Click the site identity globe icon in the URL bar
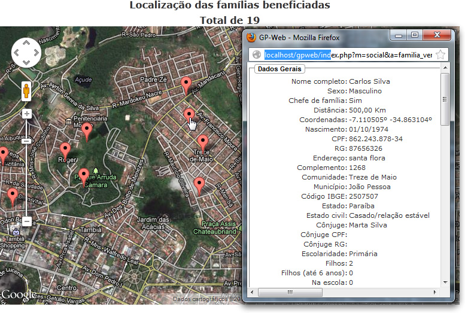The image size is (465, 313). [x=257, y=55]
